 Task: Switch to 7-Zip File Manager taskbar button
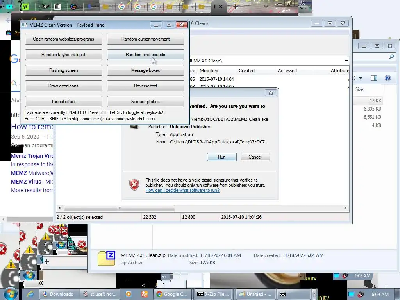[214, 294]
